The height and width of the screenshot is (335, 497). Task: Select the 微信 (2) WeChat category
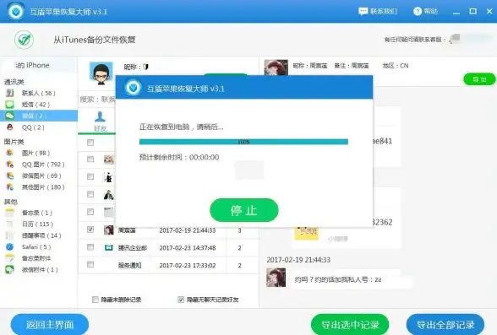tap(39, 116)
